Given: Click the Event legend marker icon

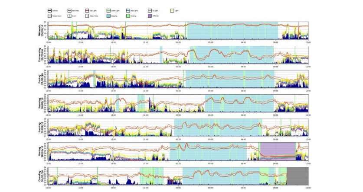Looking at the screenshot, I should 69,16.
